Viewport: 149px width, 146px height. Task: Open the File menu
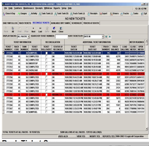tap(5, 8)
